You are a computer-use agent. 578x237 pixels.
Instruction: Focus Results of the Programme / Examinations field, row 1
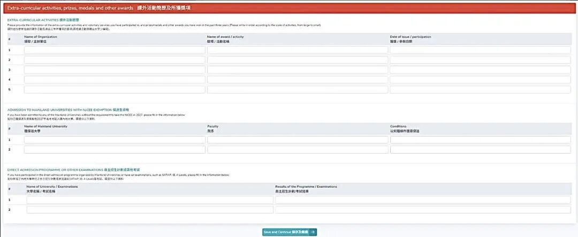click(x=423, y=200)
